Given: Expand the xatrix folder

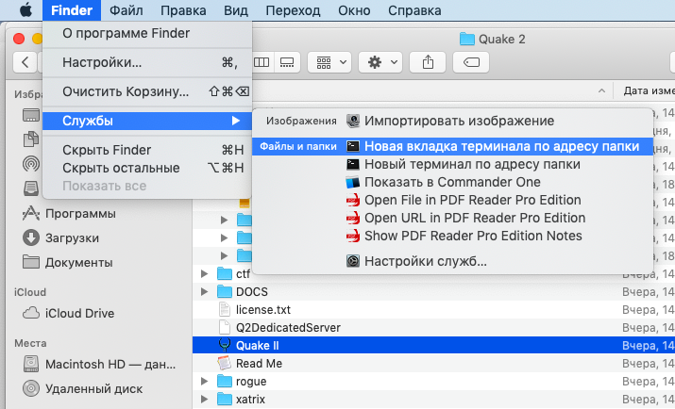Looking at the screenshot, I should pos(205,400).
